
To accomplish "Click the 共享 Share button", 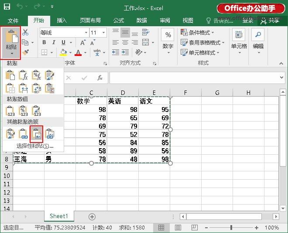I will (270, 21).
